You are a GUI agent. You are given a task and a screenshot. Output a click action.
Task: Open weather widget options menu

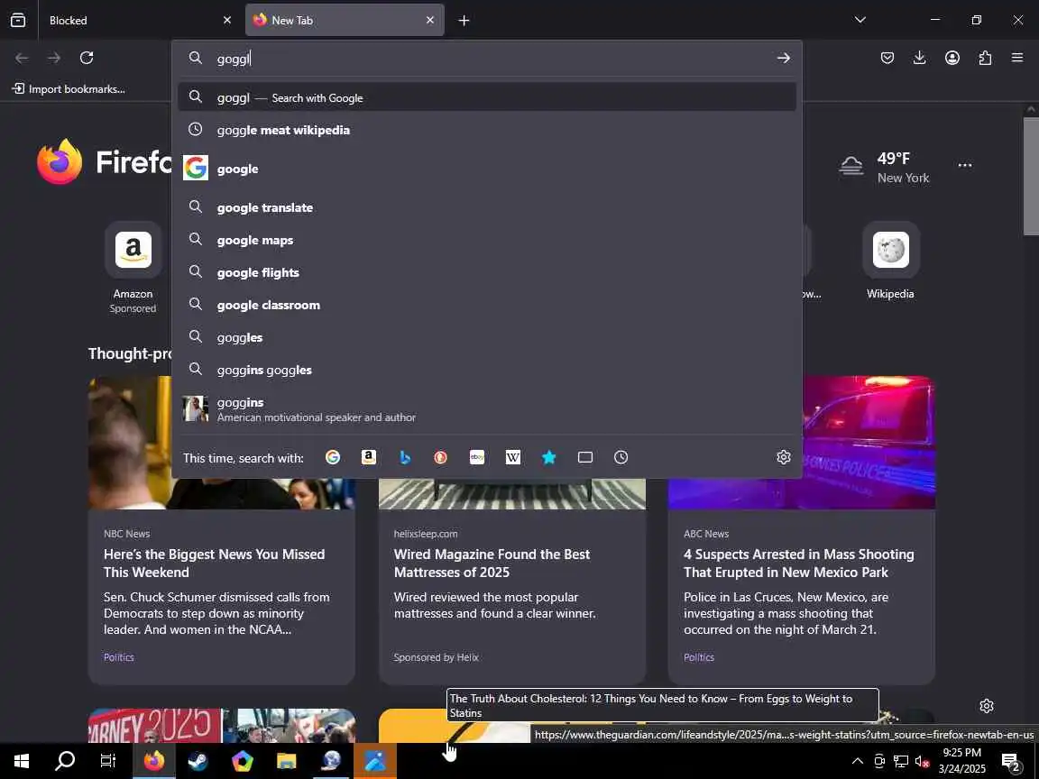(965, 165)
